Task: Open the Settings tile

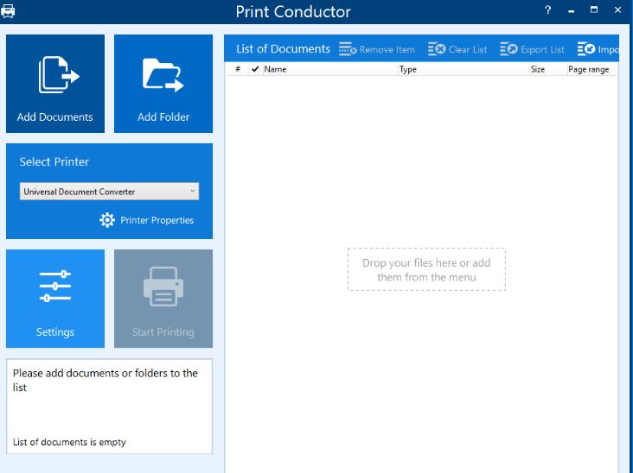Action: click(55, 299)
